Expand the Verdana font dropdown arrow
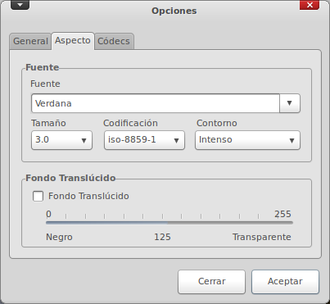The width and height of the screenshot is (330, 304). 290,103
